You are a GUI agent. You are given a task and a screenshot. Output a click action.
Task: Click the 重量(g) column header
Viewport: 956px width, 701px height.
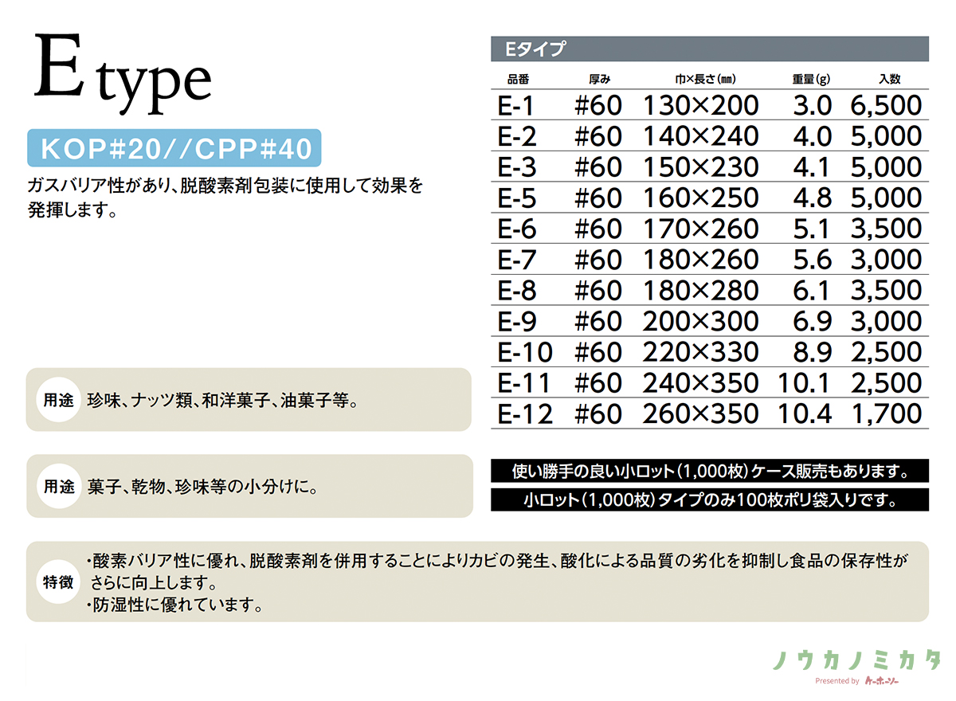[x=811, y=79]
